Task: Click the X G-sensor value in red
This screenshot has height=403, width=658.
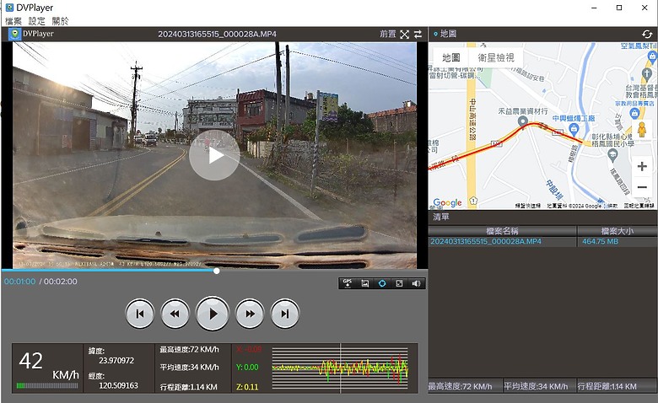Action: [249, 349]
